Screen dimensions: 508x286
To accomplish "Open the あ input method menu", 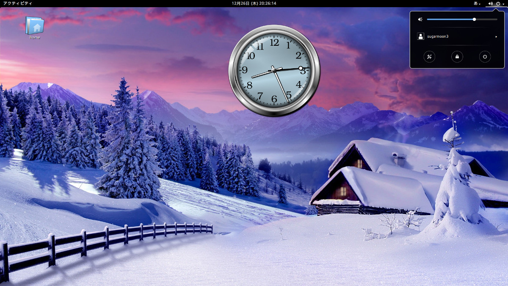I will pos(477,3).
